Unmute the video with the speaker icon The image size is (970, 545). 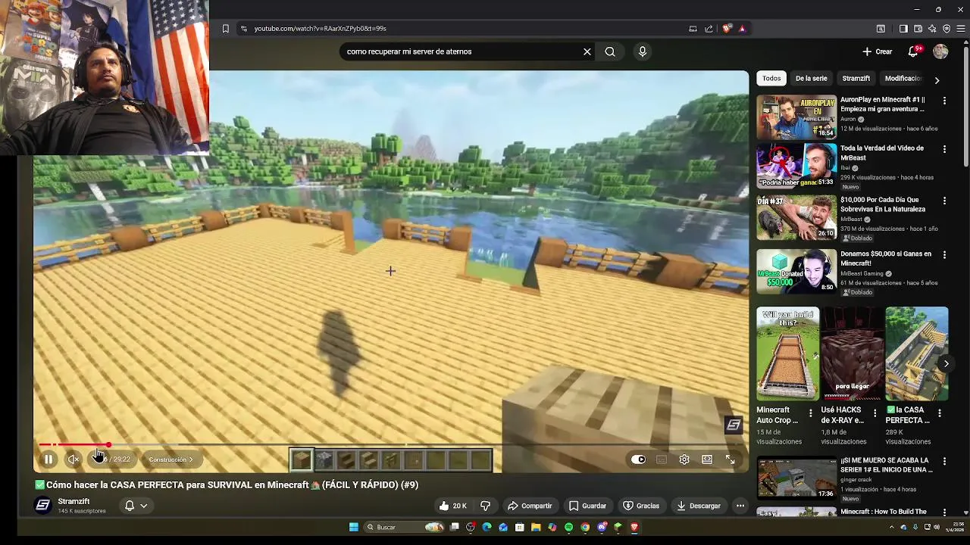(74, 459)
